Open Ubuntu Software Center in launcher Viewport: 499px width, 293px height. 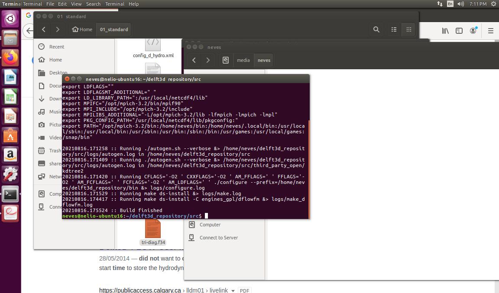point(10,135)
